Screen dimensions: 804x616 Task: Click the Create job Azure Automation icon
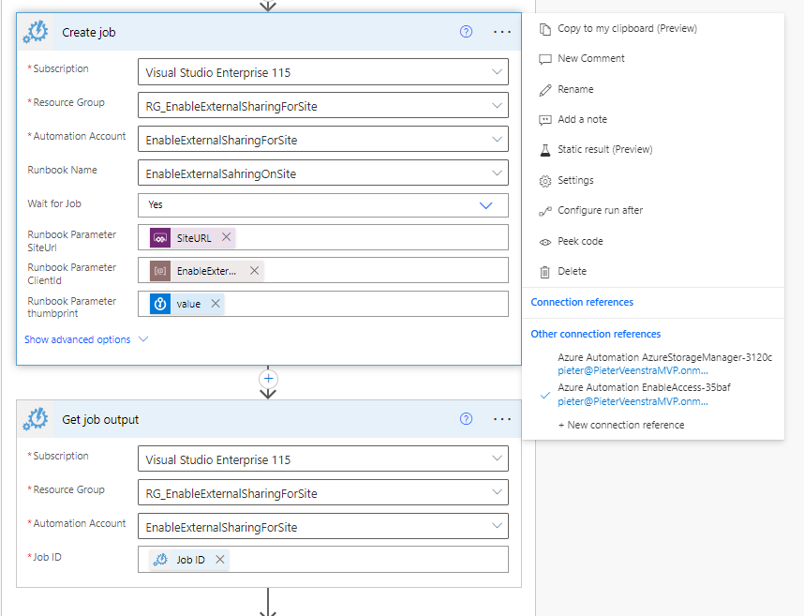click(x=36, y=32)
